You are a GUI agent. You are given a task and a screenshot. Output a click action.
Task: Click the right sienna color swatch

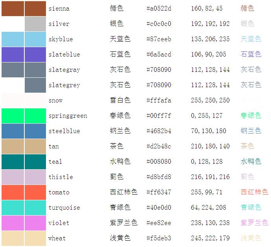pos(35,9)
